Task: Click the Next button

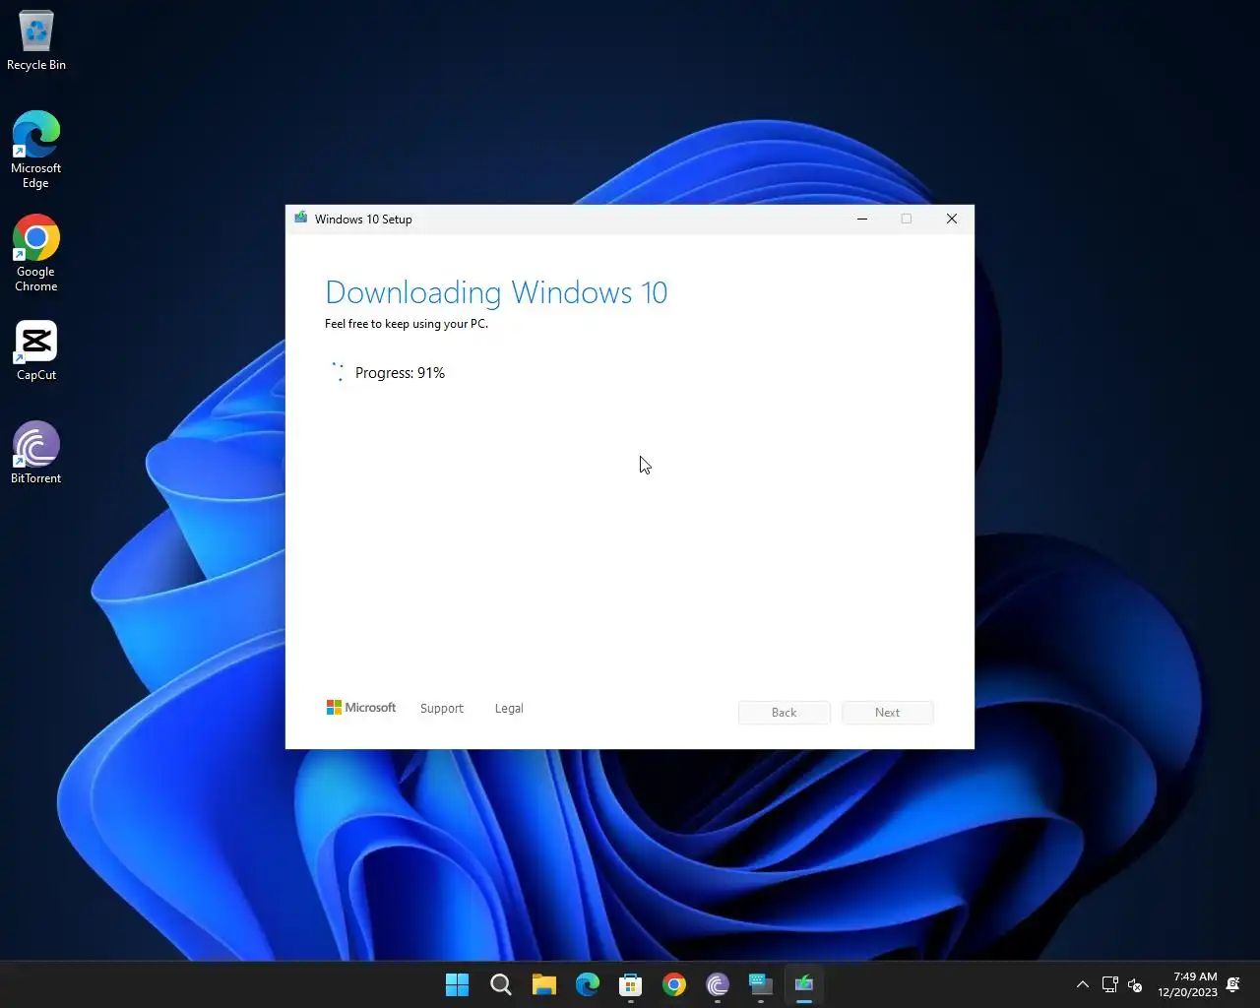Action: [x=888, y=713]
